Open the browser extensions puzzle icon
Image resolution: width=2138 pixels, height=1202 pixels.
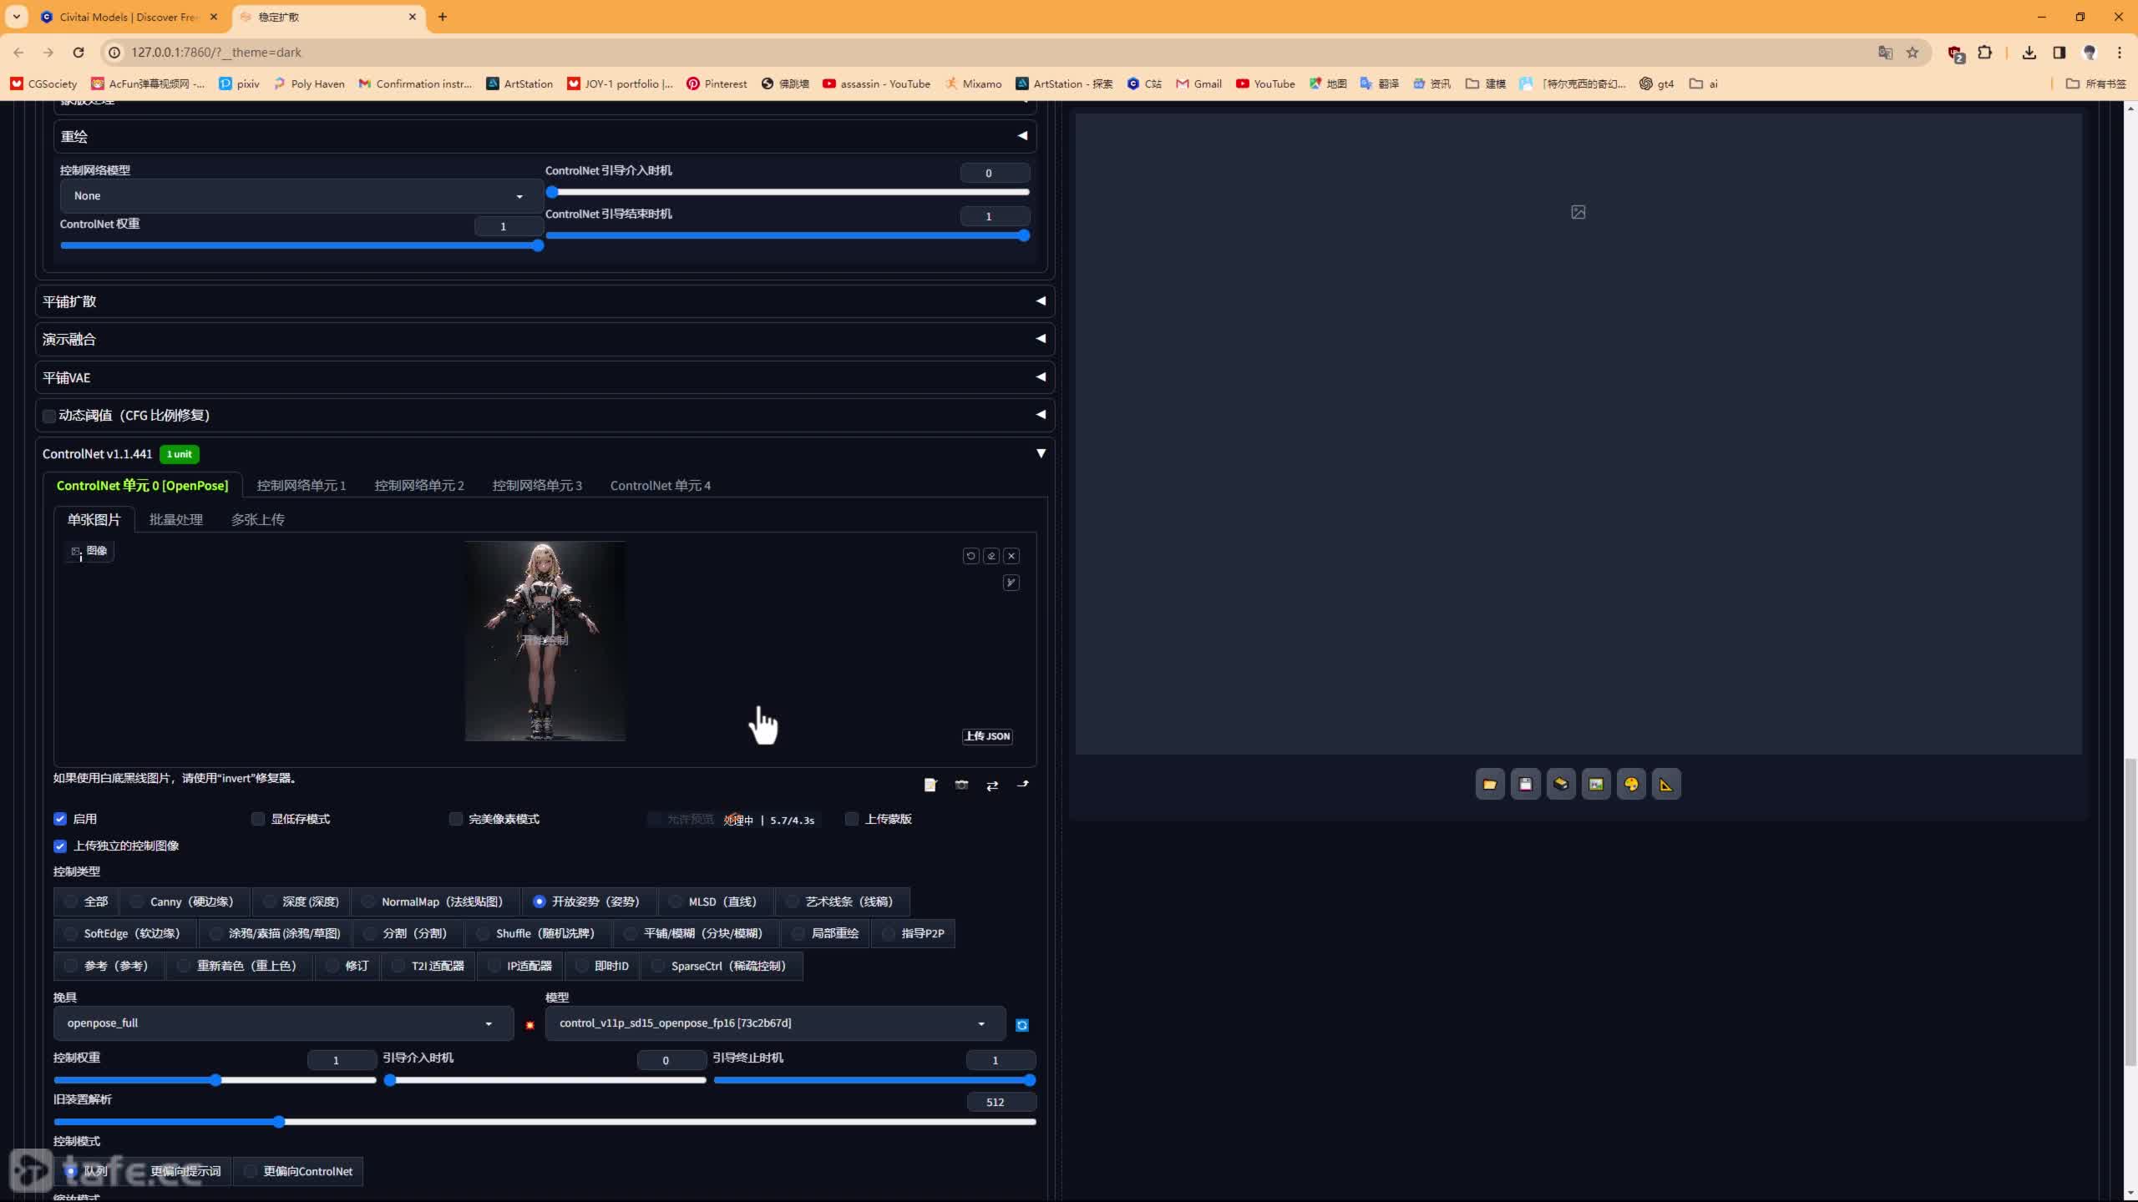point(1985,53)
